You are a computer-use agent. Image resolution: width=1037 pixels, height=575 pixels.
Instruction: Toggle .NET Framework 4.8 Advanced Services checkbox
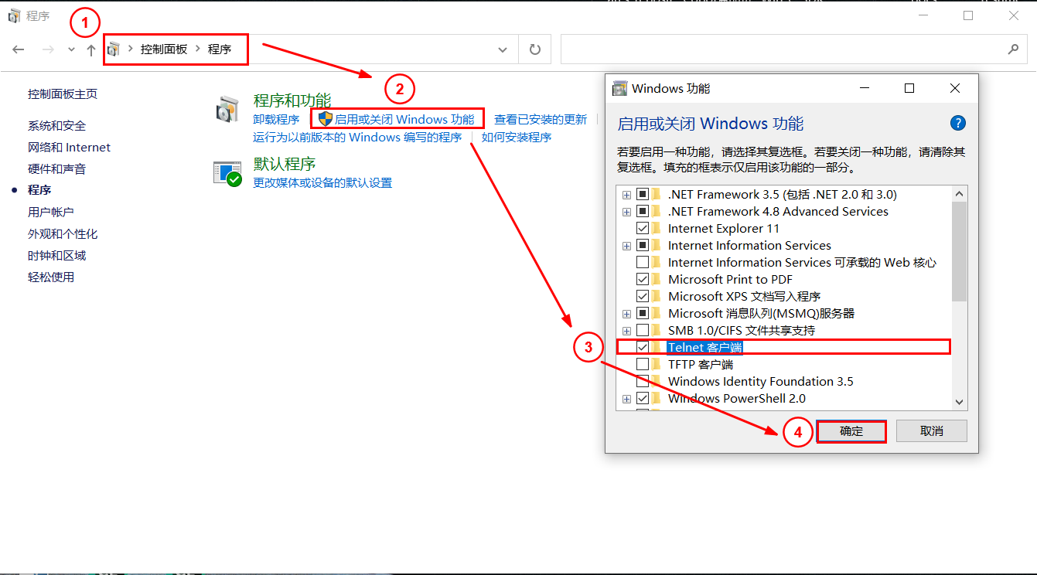[643, 212]
